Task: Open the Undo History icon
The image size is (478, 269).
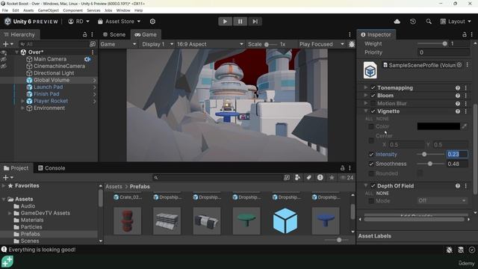Action: coord(413,22)
